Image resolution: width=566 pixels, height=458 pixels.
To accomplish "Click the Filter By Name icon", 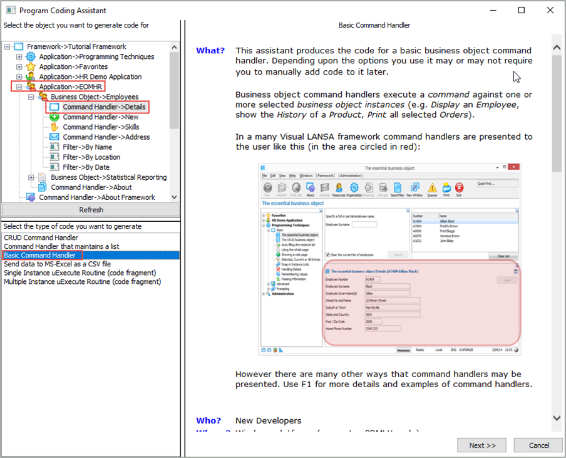I will [x=54, y=147].
